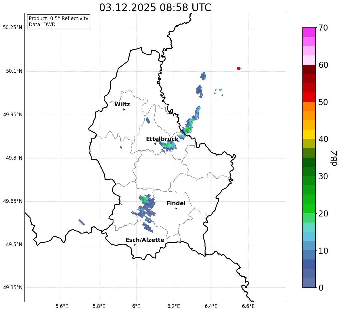Click the Data: DWD label
Screen dimensions: 341x312
(x=42, y=25)
